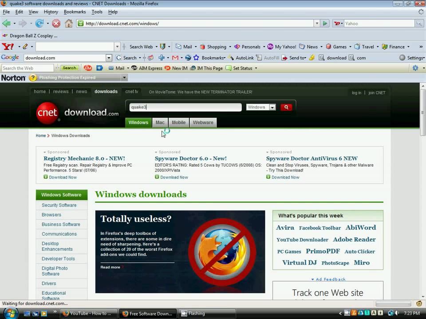Click AutoLink in the Google toolbar
The image size is (426, 319).
(x=241, y=58)
